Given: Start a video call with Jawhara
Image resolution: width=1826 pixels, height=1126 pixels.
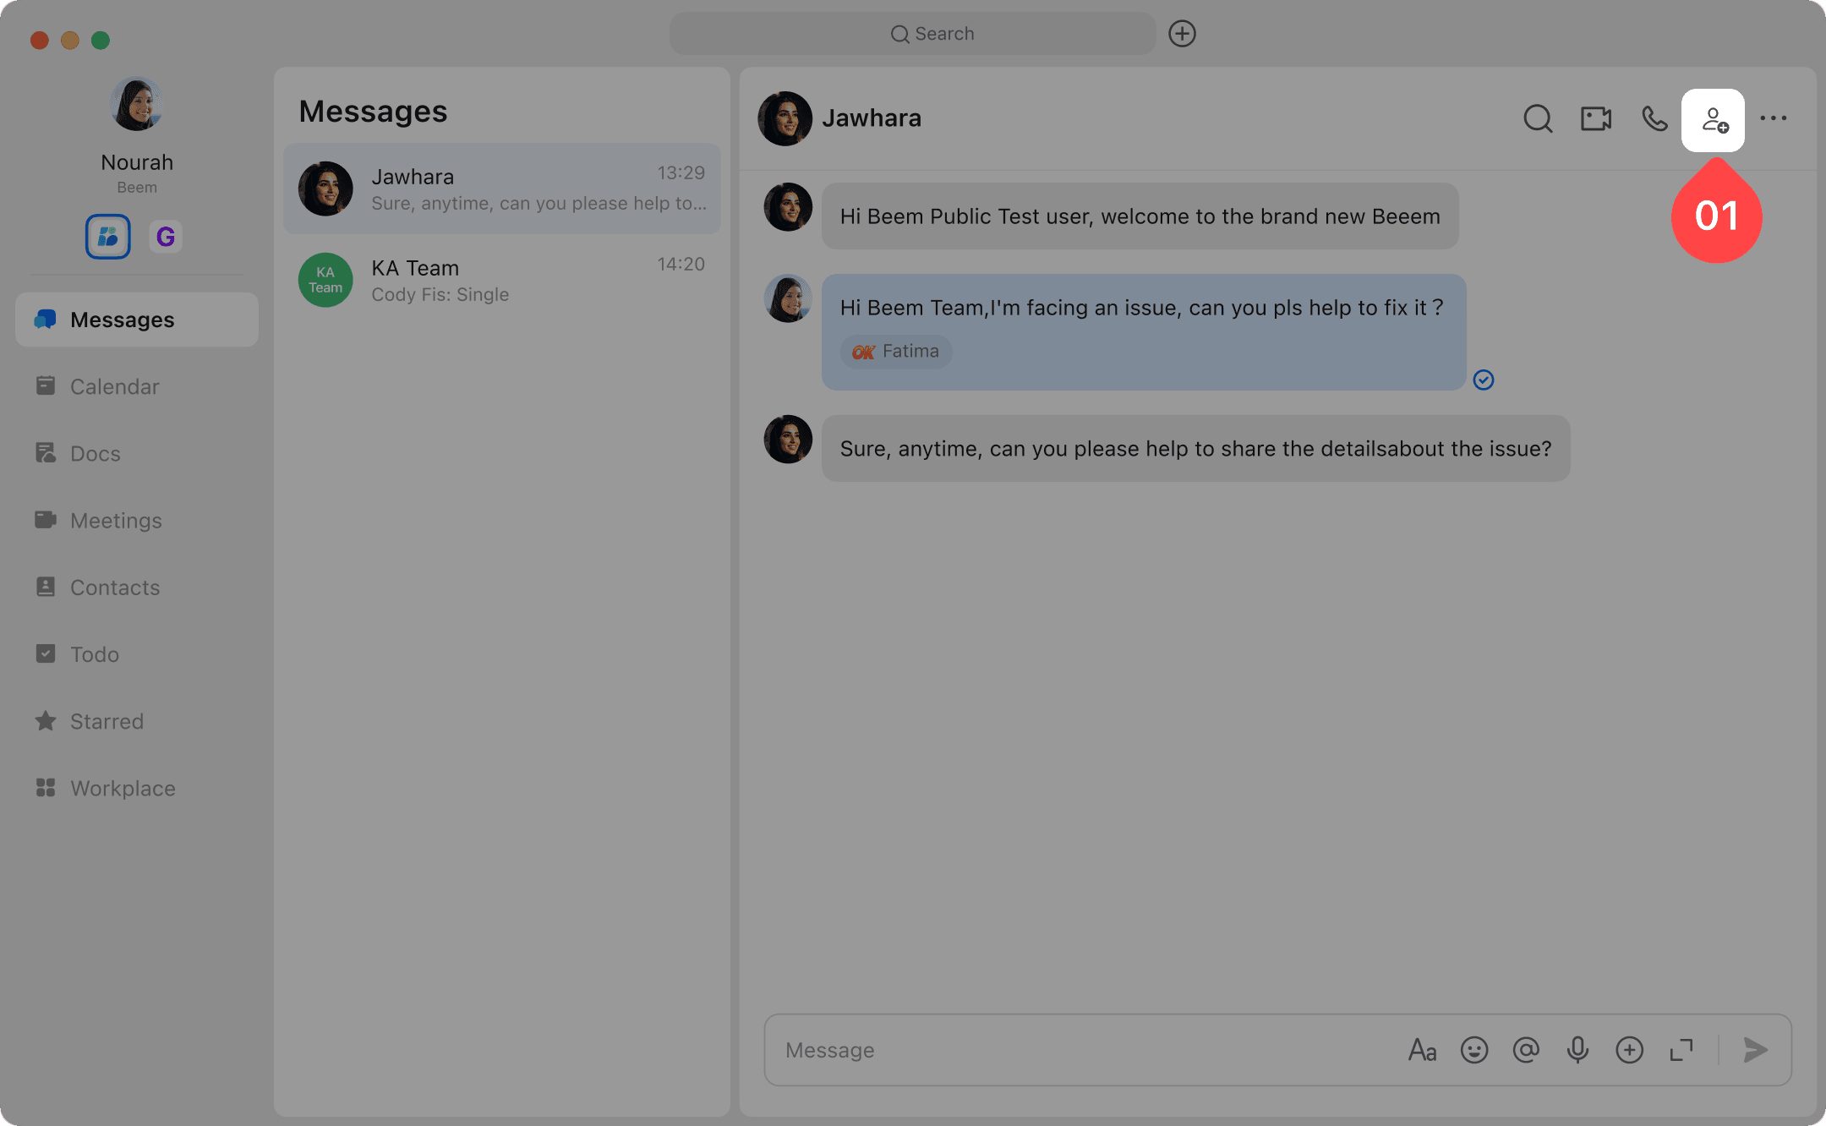Looking at the screenshot, I should point(1596,118).
